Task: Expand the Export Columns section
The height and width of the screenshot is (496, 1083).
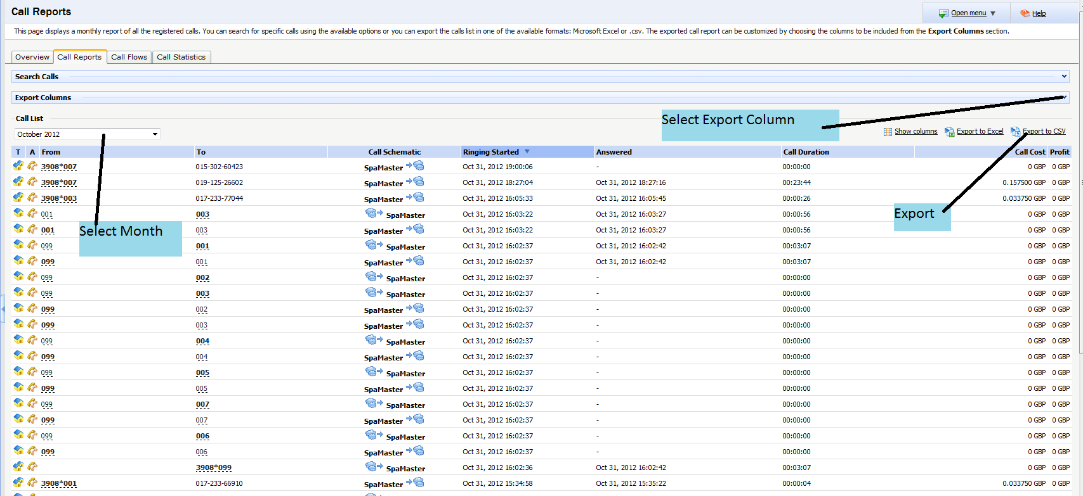Action: click(x=541, y=98)
